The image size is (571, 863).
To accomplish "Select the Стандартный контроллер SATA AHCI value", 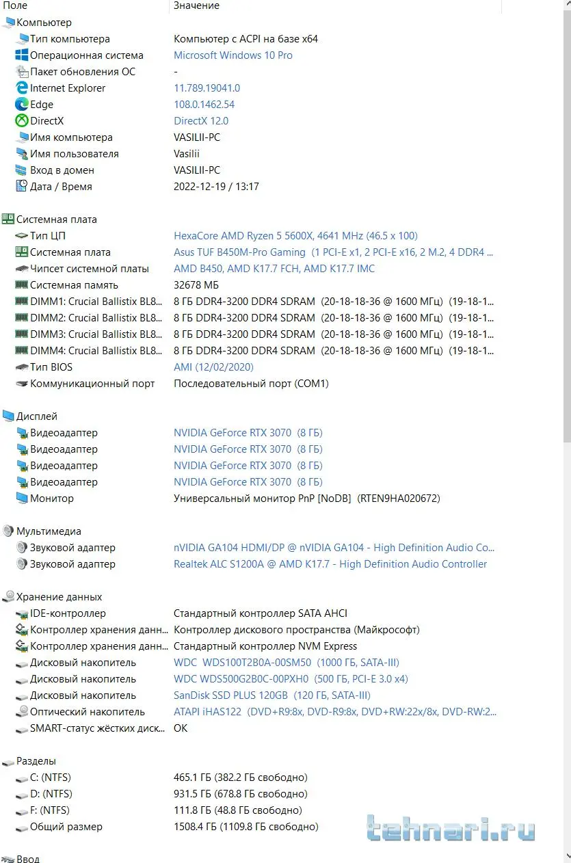I will tap(261, 613).
